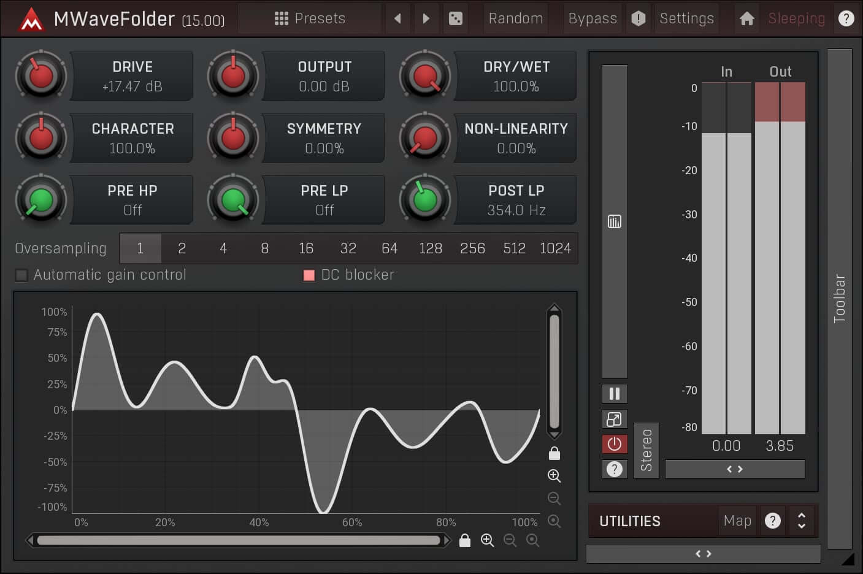The width and height of the screenshot is (863, 574).
Task: Expand the vertical Toolbar strip
Action: click(x=840, y=299)
